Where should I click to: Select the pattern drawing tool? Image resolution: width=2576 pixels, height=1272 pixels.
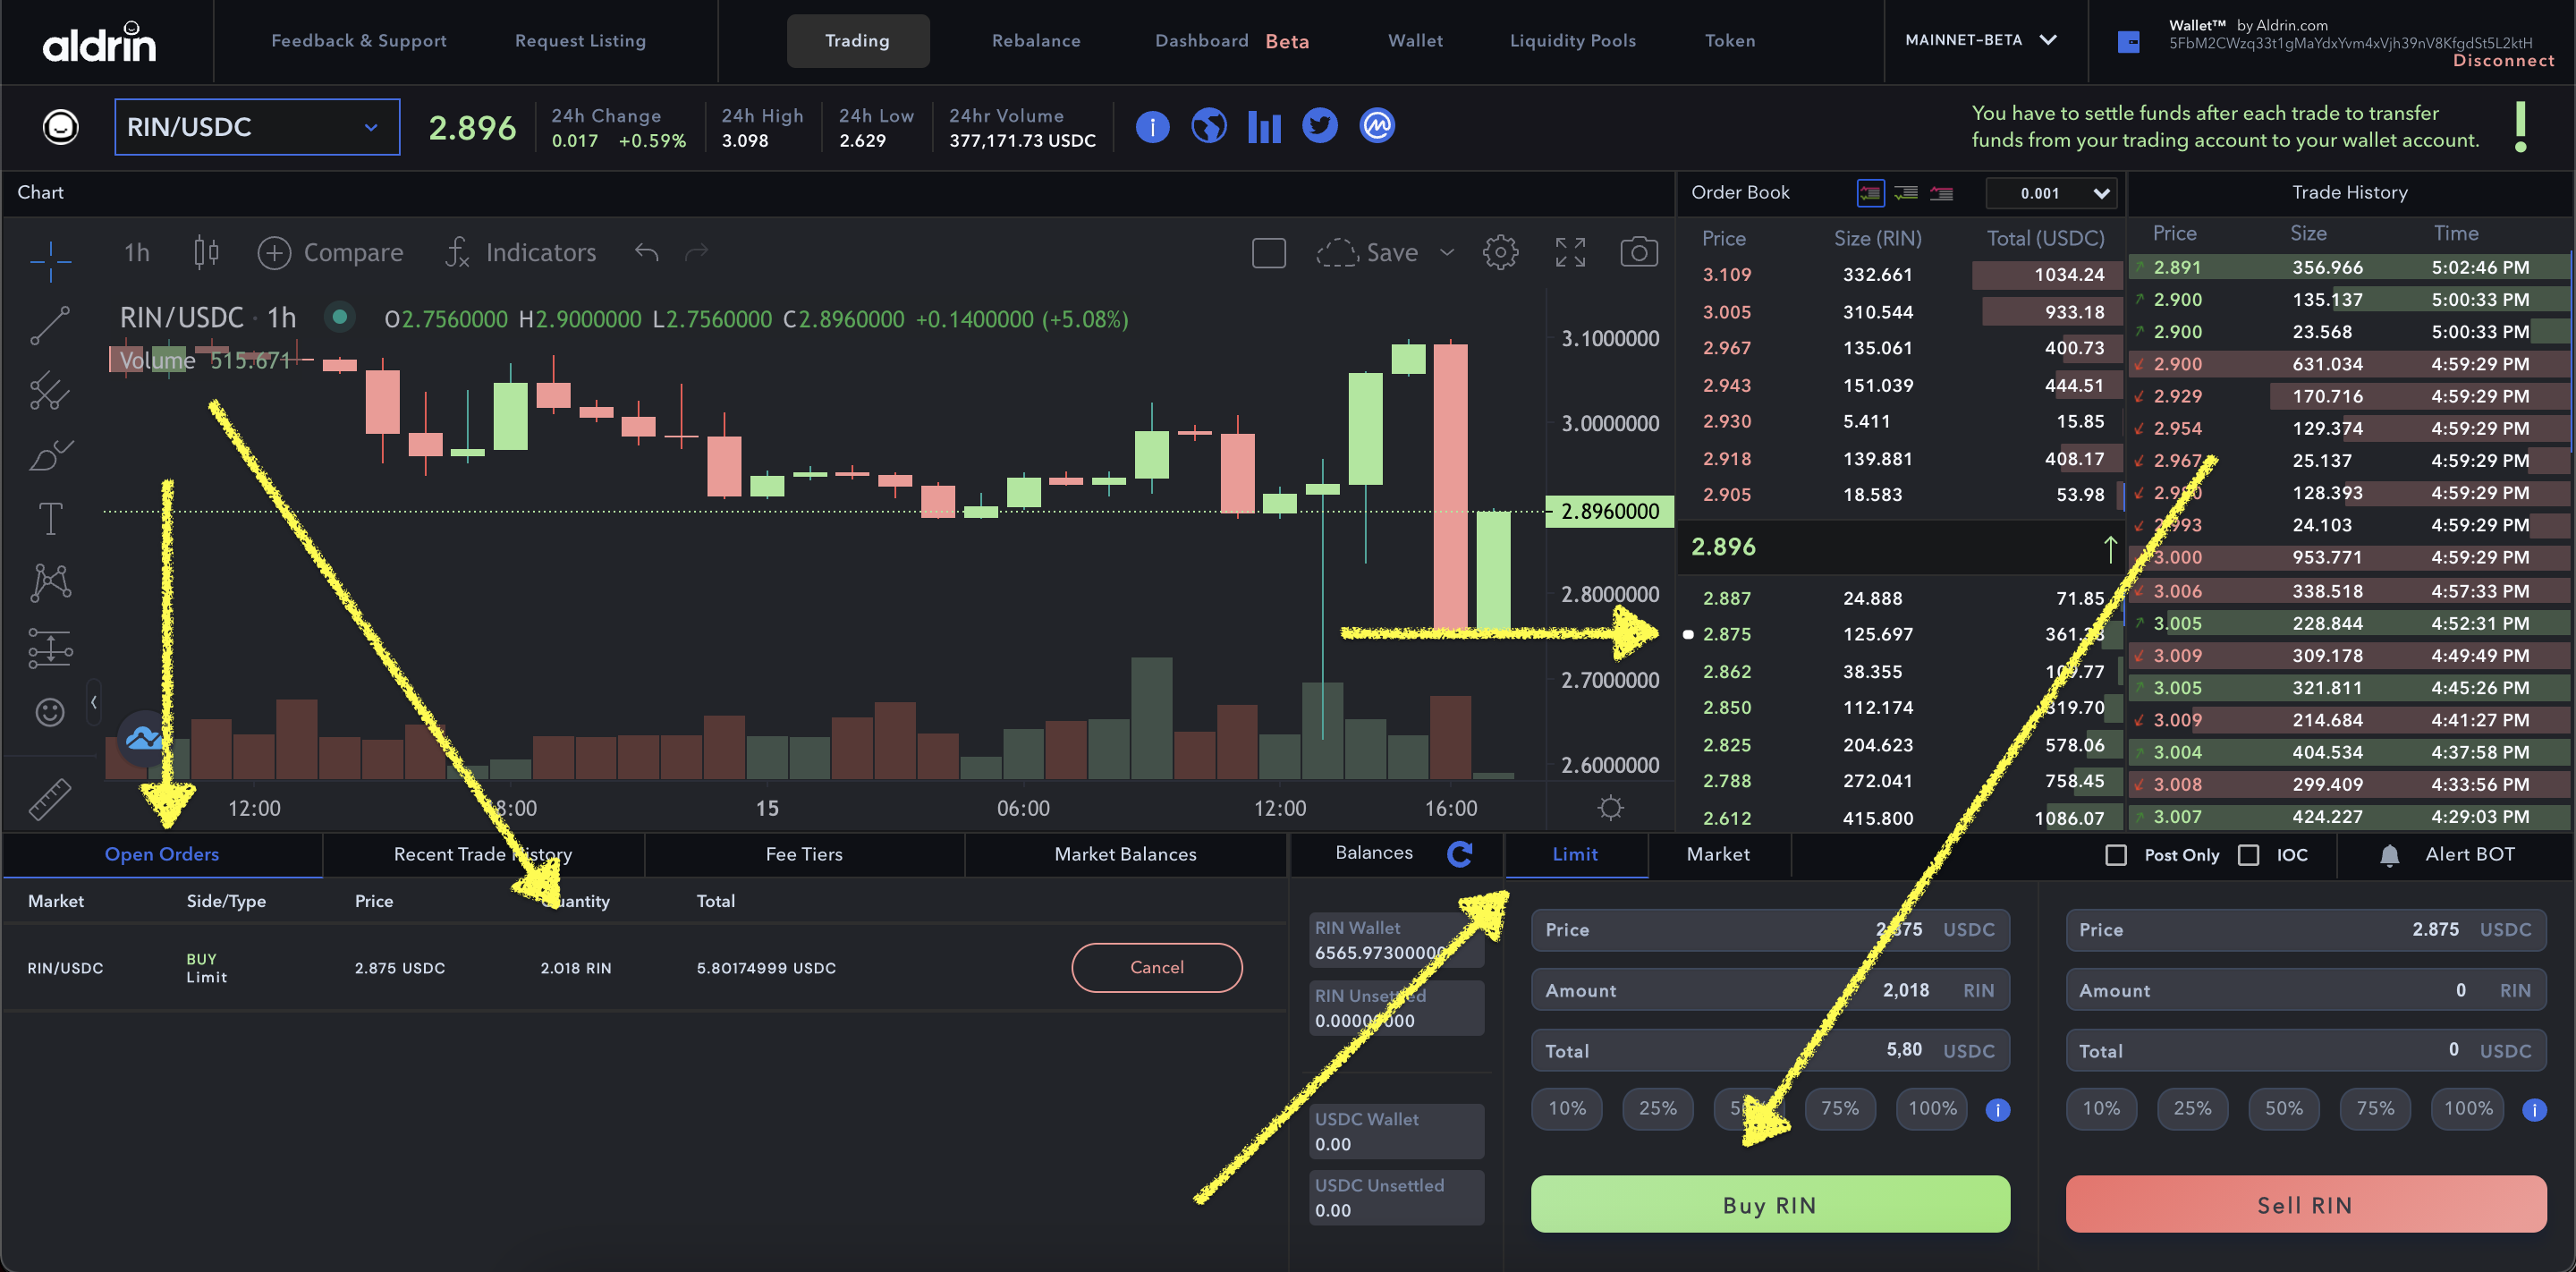(x=50, y=583)
